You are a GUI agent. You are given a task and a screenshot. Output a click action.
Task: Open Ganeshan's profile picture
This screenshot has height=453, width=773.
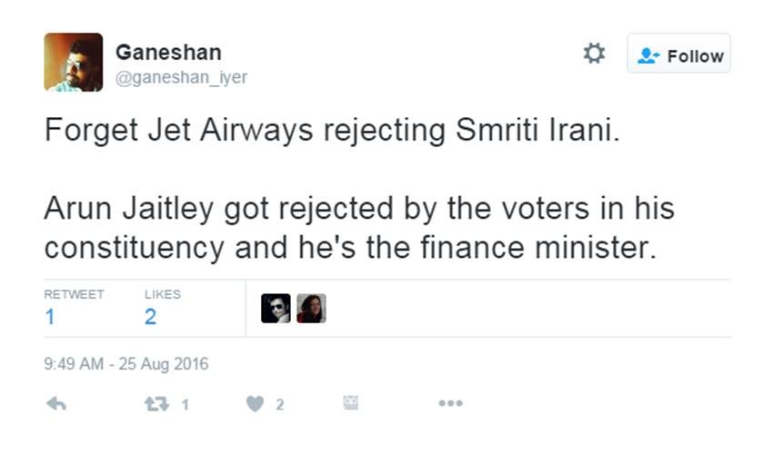pos(73,62)
